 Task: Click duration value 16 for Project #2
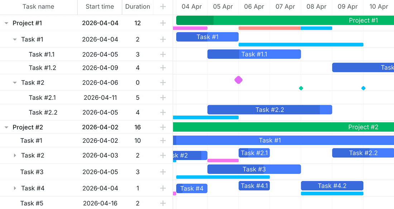(x=138, y=127)
